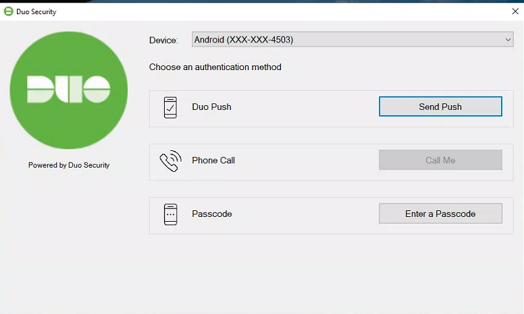524x314 pixels.
Task: Close the Duo Security window
Action: pyautogui.click(x=515, y=11)
